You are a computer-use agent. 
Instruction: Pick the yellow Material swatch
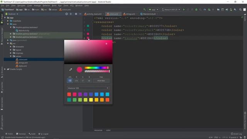point(91,100)
